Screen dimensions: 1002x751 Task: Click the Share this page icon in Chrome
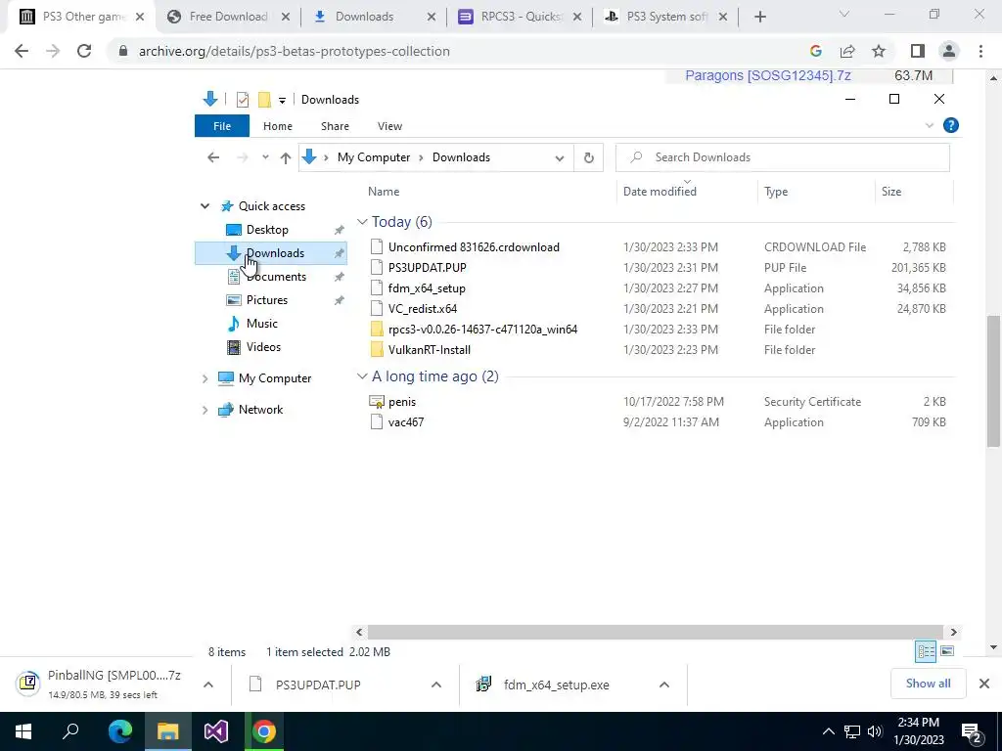pos(847,51)
